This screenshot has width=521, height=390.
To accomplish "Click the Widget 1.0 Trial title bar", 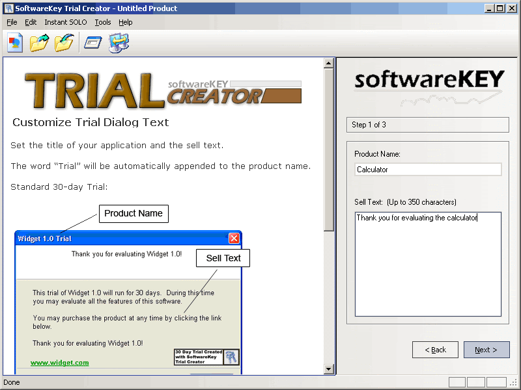I will 128,239.
